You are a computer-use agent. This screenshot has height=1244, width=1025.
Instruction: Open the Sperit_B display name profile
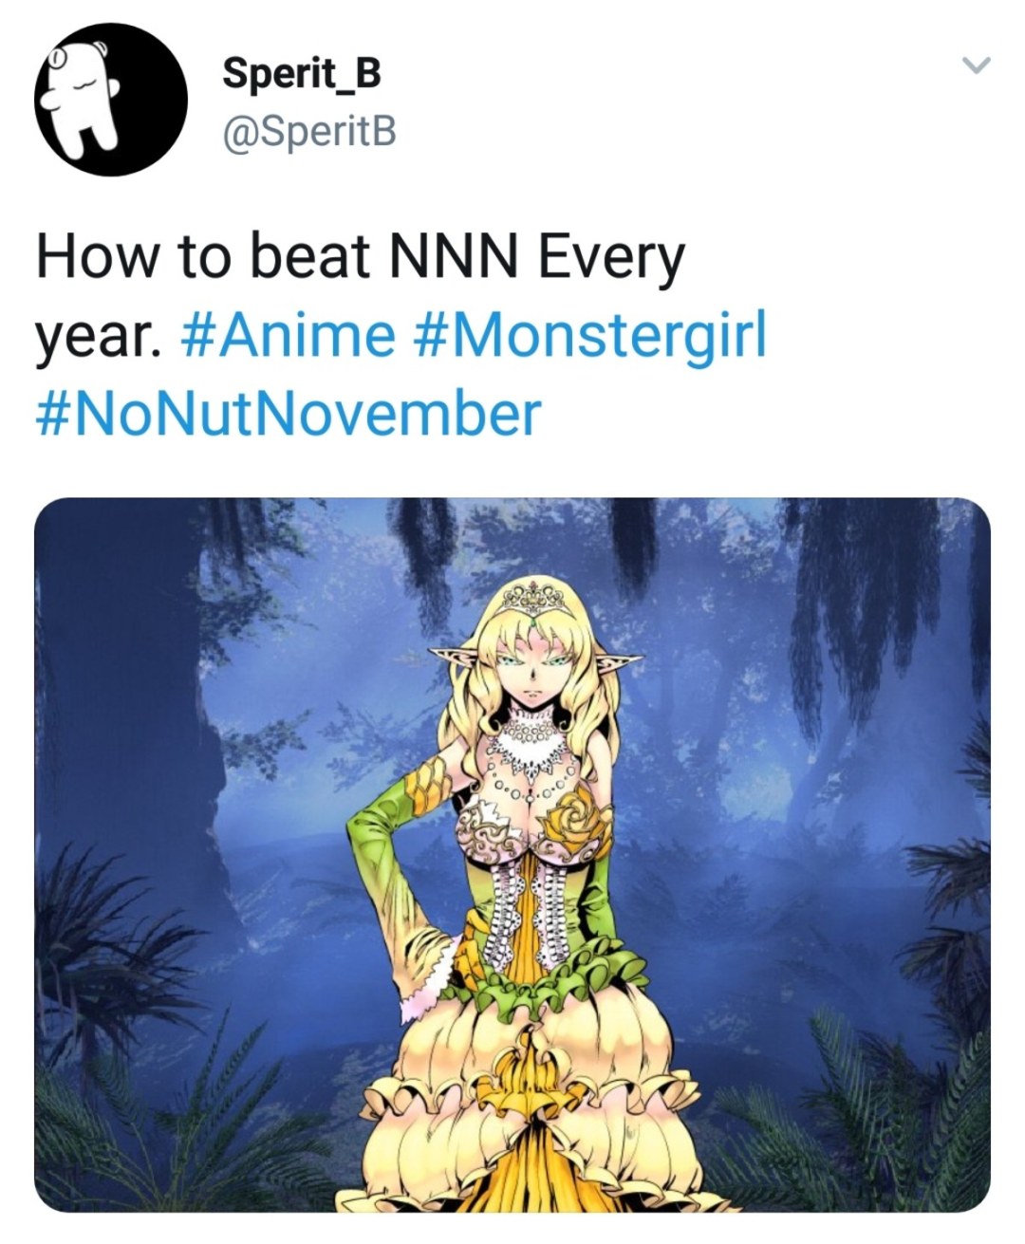302,73
